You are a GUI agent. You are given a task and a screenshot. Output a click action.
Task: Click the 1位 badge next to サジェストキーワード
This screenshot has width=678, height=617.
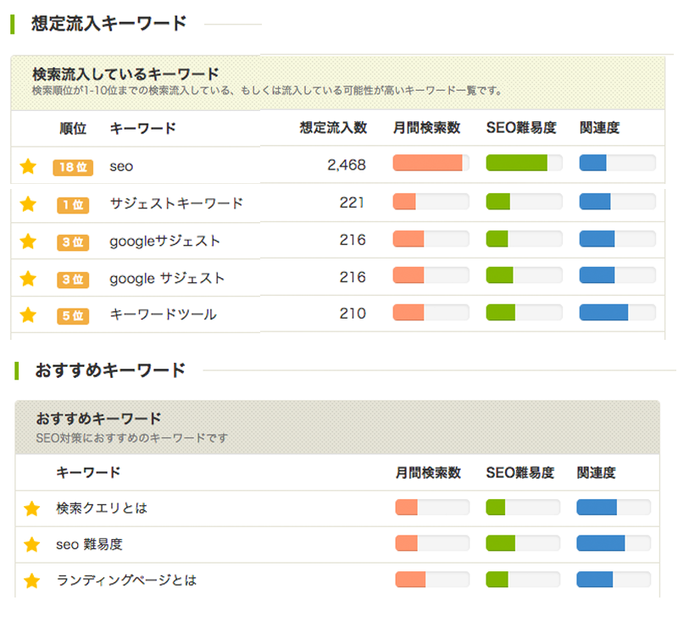pos(71,204)
